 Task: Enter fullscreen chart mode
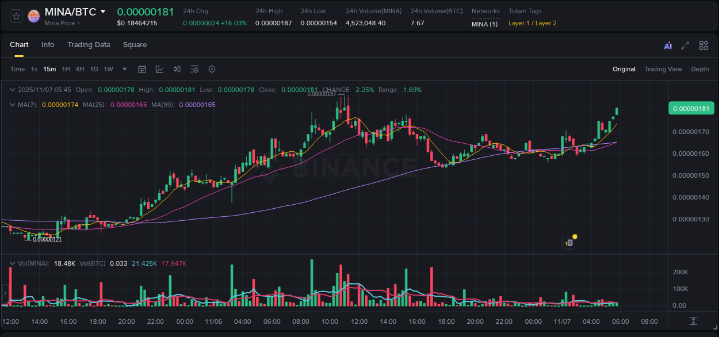pyautogui.click(x=685, y=45)
